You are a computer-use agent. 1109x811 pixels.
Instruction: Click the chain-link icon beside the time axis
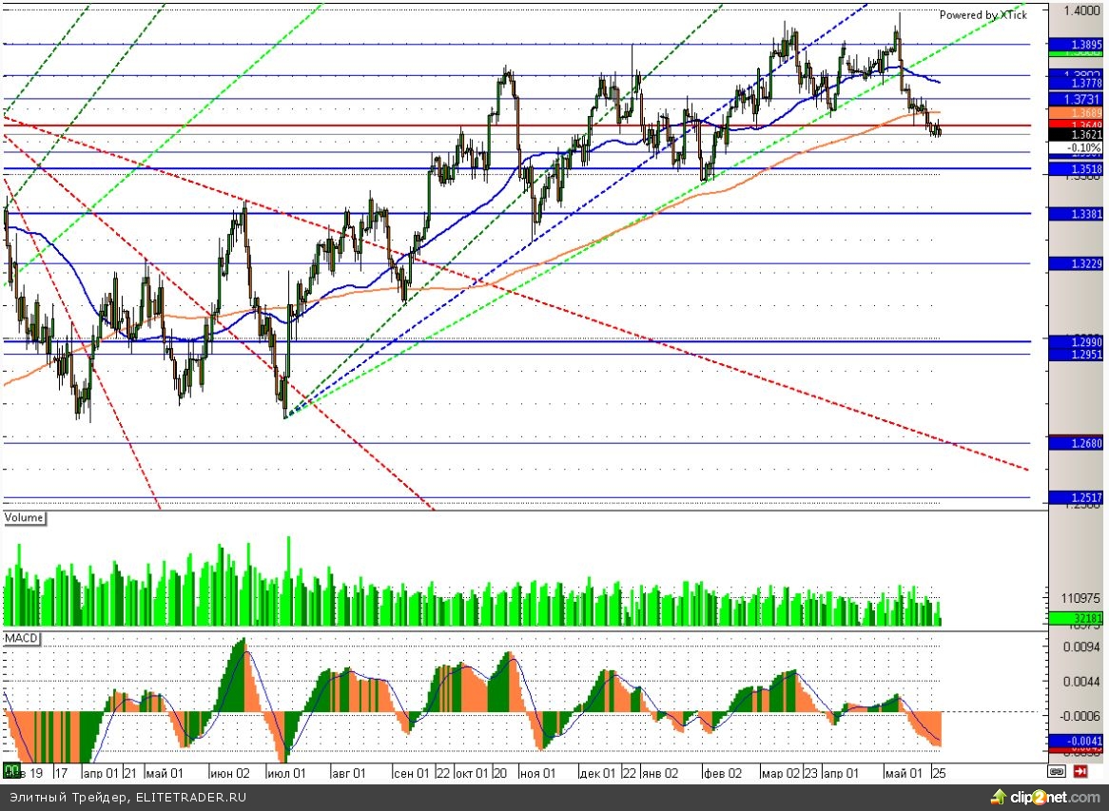tap(1058, 771)
